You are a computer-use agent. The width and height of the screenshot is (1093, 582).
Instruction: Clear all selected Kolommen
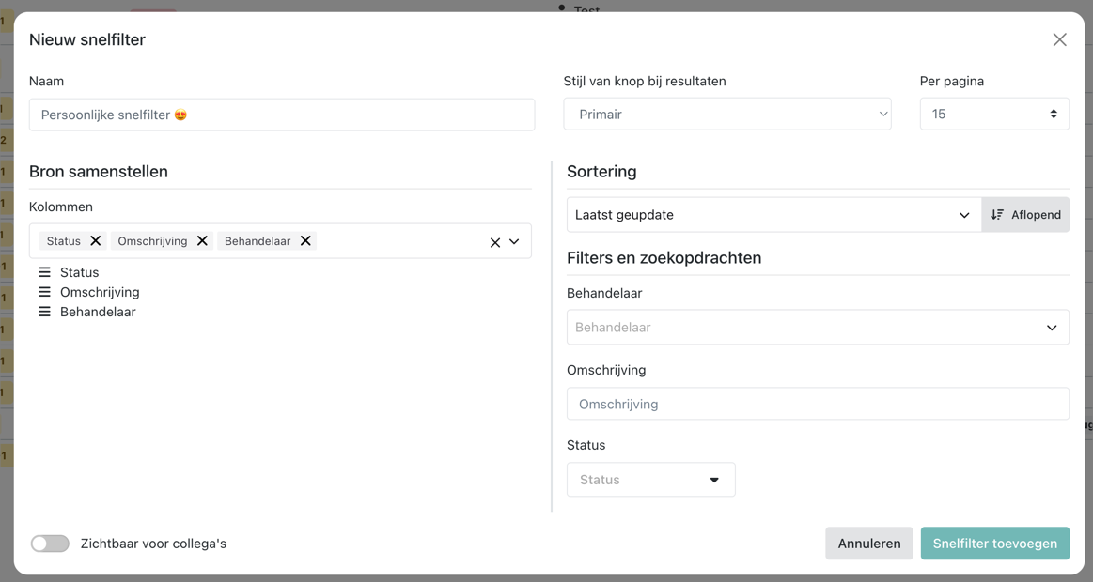(x=495, y=242)
